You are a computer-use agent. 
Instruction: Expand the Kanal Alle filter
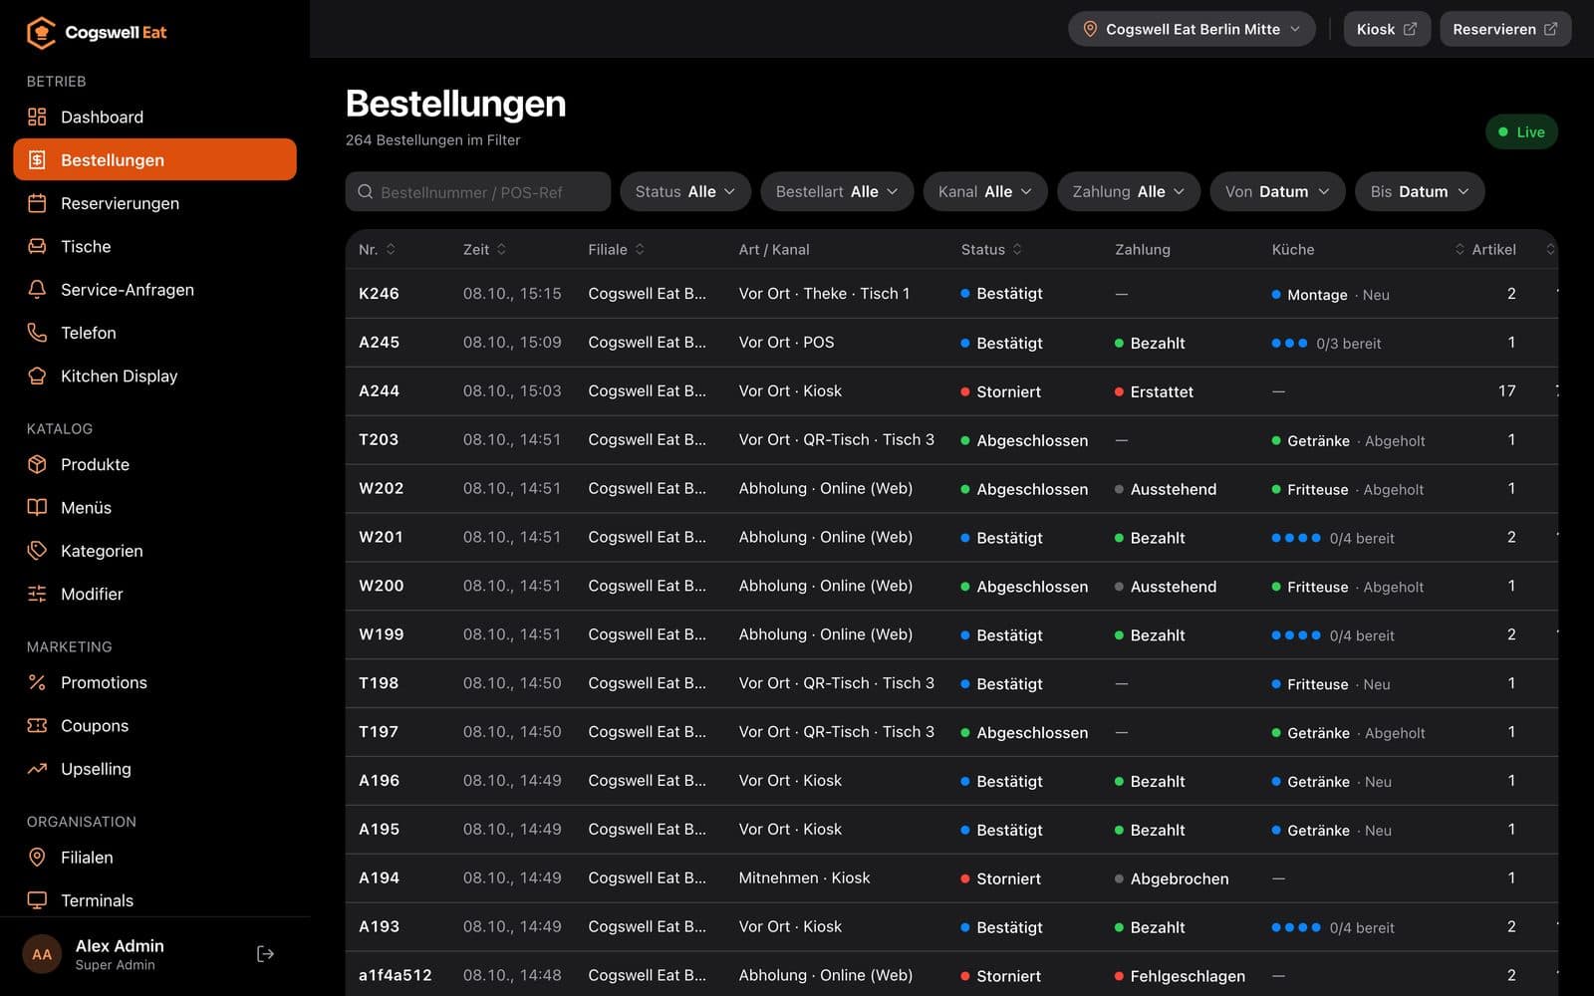click(984, 191)
